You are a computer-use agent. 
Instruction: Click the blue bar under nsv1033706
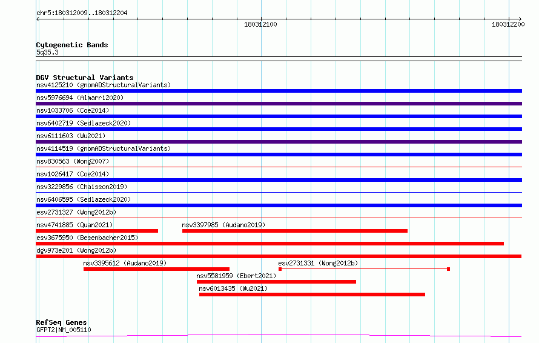pos(279,116)
